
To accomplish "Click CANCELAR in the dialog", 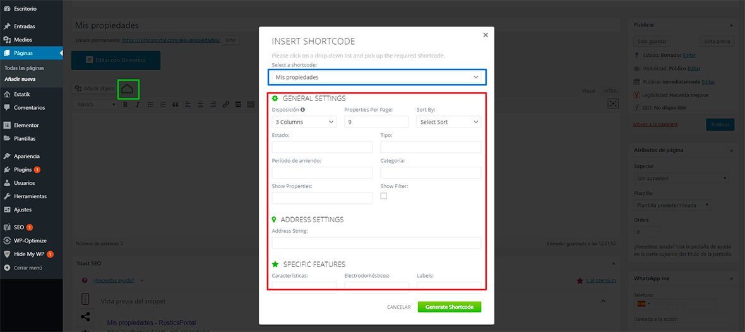I will [x=398, y=307].
